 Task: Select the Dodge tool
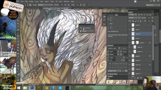pyautogui.click(x=18, y=50)
